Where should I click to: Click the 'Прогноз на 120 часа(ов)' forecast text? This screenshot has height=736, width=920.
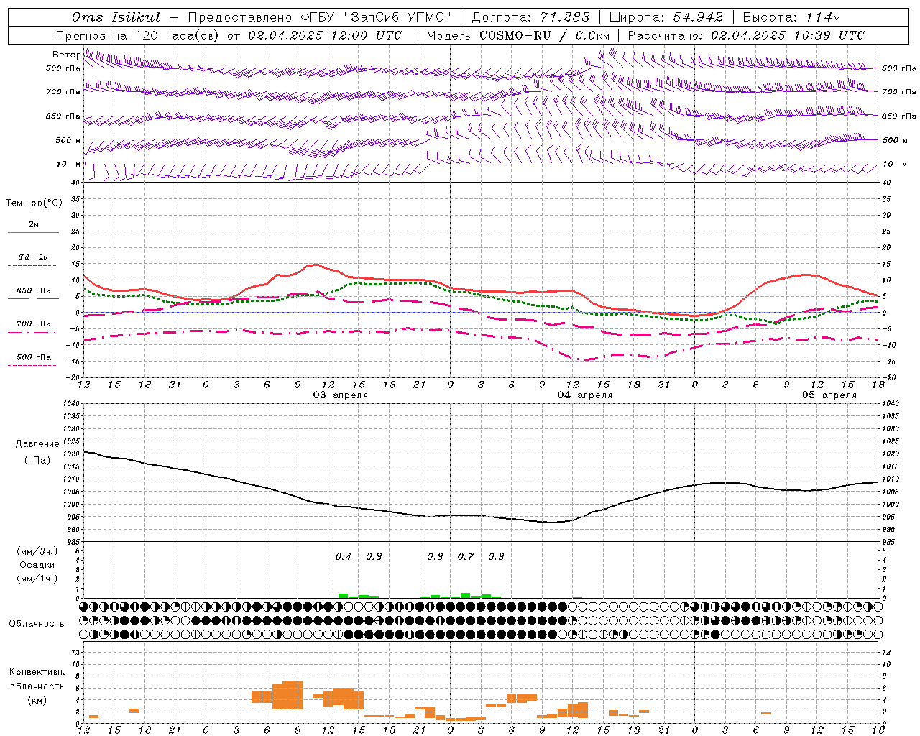coord(137,35)
